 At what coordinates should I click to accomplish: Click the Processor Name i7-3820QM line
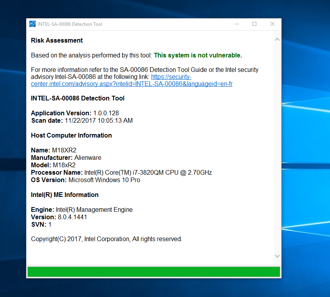tap(121, 172)
